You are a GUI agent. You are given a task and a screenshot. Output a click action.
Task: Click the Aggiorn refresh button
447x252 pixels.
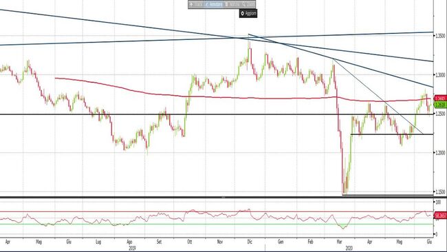point(248,13)
